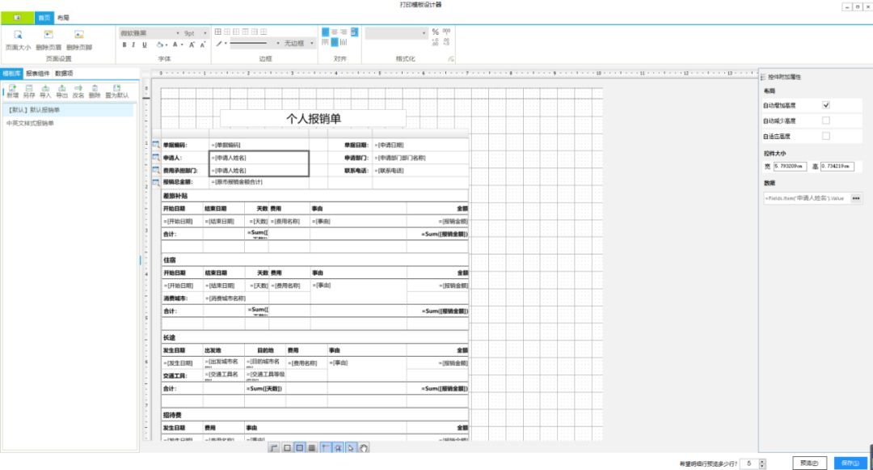
Task: Click the 宽 width input field
Action: [792, 167]
